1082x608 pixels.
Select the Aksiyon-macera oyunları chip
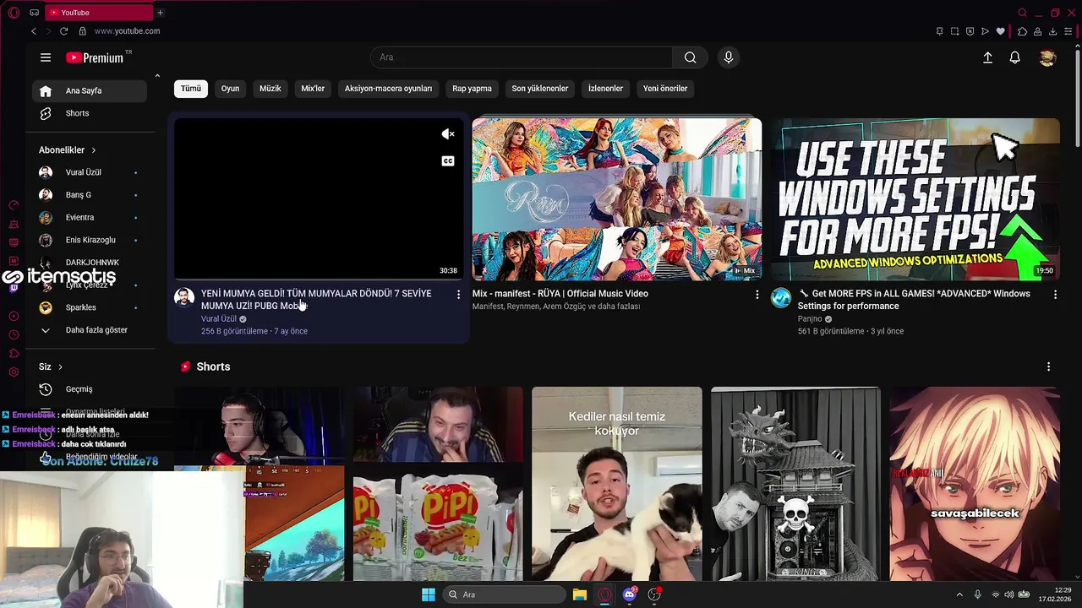click(x=388, y=89)
